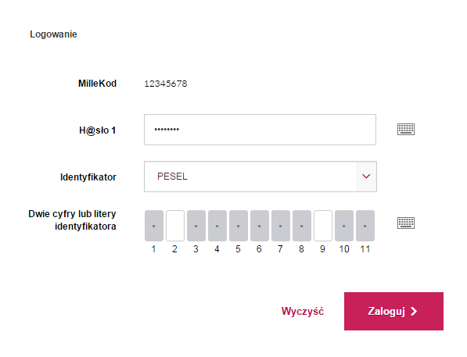Open virtual keyboard next to H@sło 1

pyautogui.click(x=406, y=129)
